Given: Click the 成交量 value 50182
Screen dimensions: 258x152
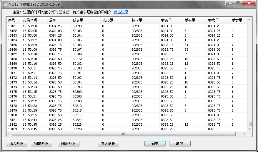Looking at the screenshot, I should [x=77, y=64].
